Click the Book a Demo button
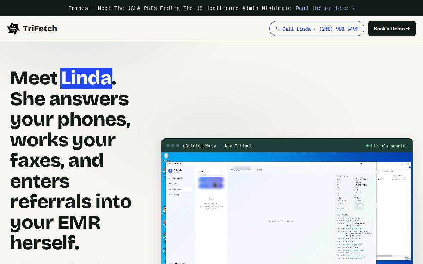 392,29
